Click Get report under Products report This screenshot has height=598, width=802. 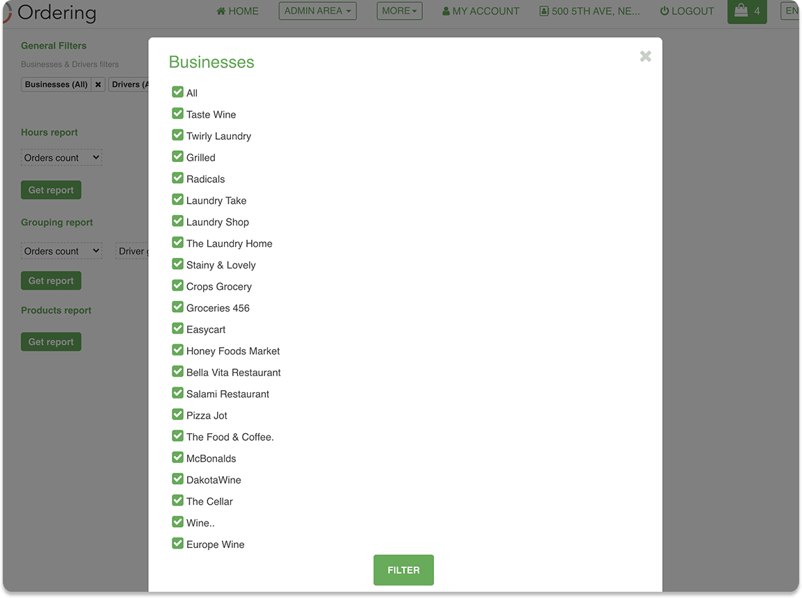51,342
